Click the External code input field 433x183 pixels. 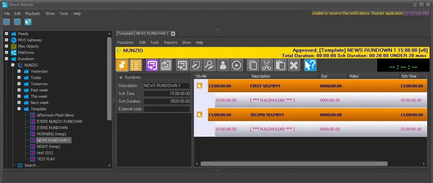click(167, 109)
